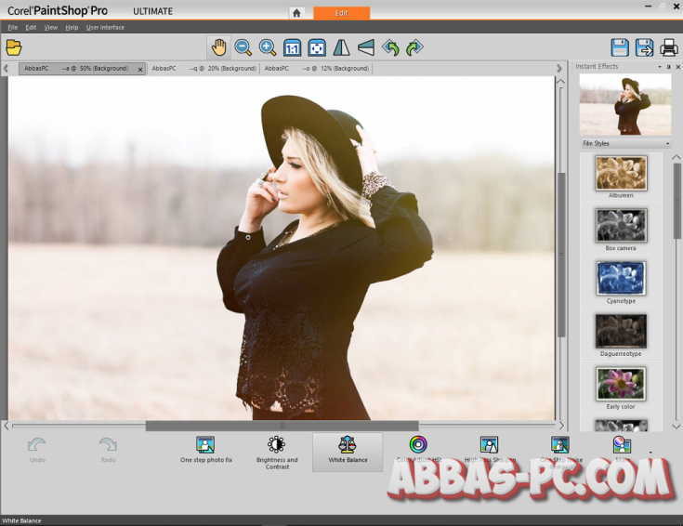This screenshot has width=683, height=526.
Task: Show next document tabs arrow
Action: point(559,69)
